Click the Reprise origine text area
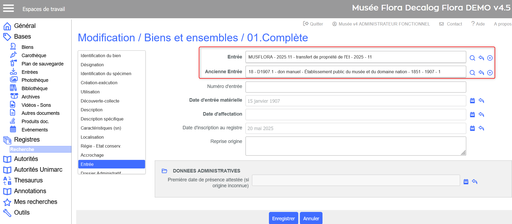 (x=355, y=146)
